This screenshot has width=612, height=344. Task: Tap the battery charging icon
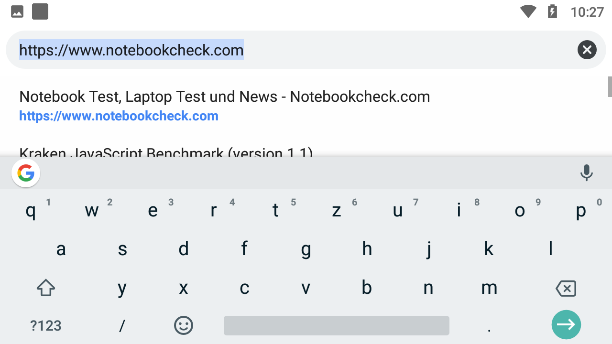tap(552, 11)
